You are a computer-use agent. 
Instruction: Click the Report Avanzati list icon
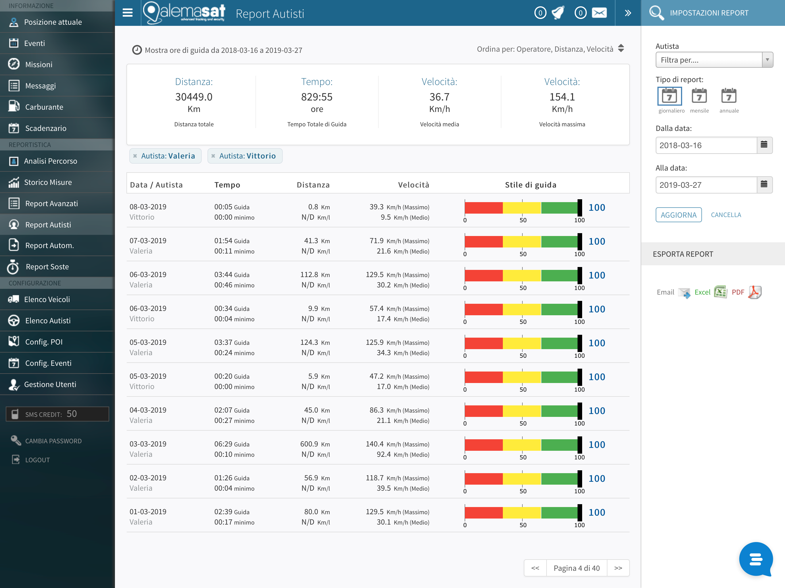[x=14, y=204]
